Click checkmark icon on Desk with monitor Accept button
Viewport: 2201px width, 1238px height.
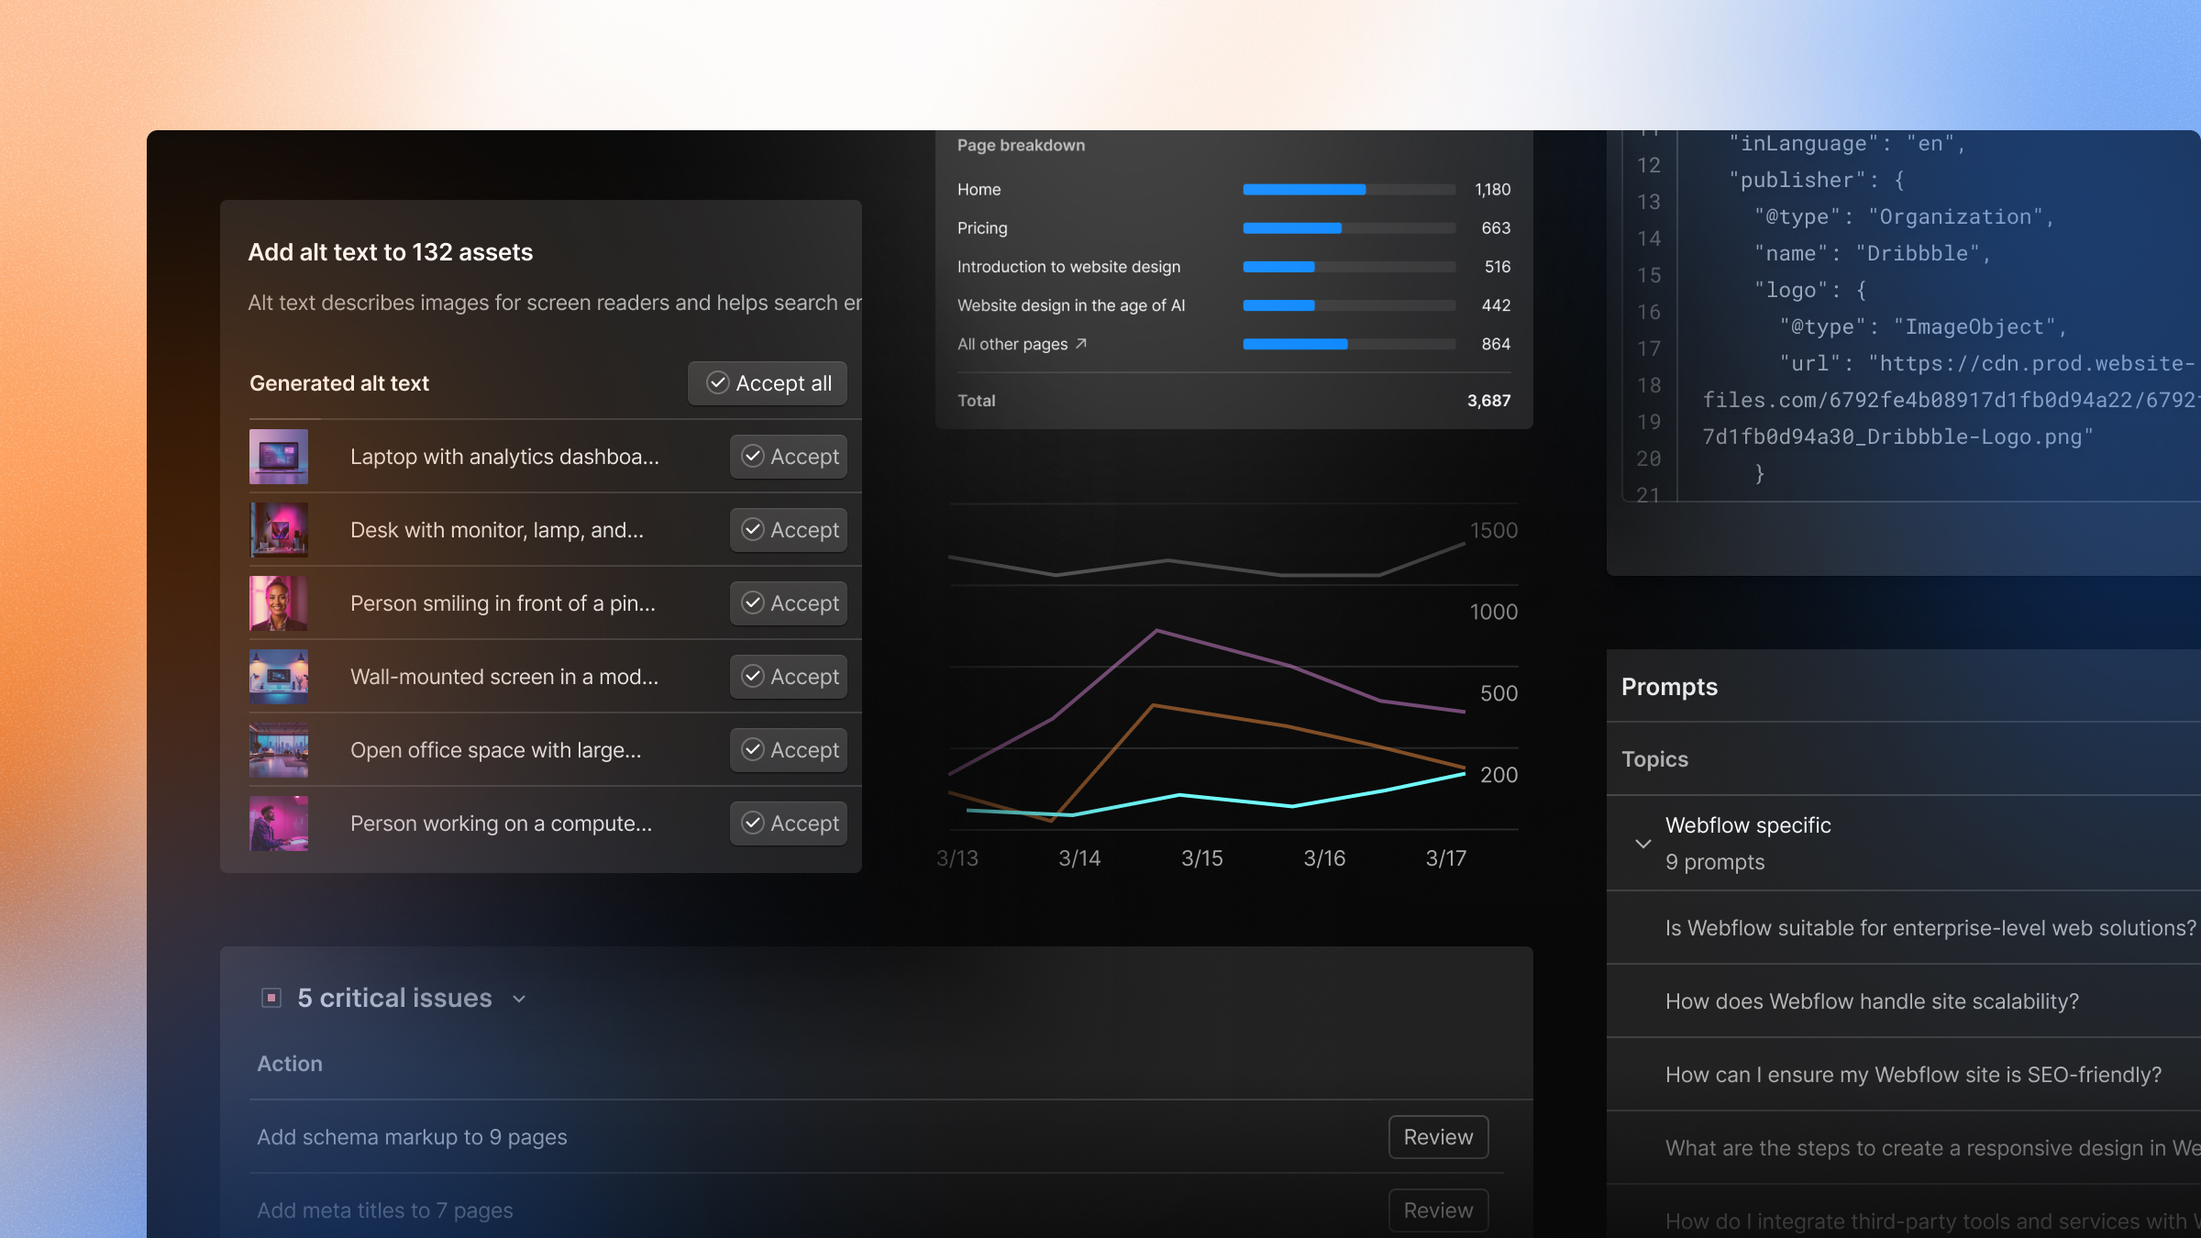(754, 530)
